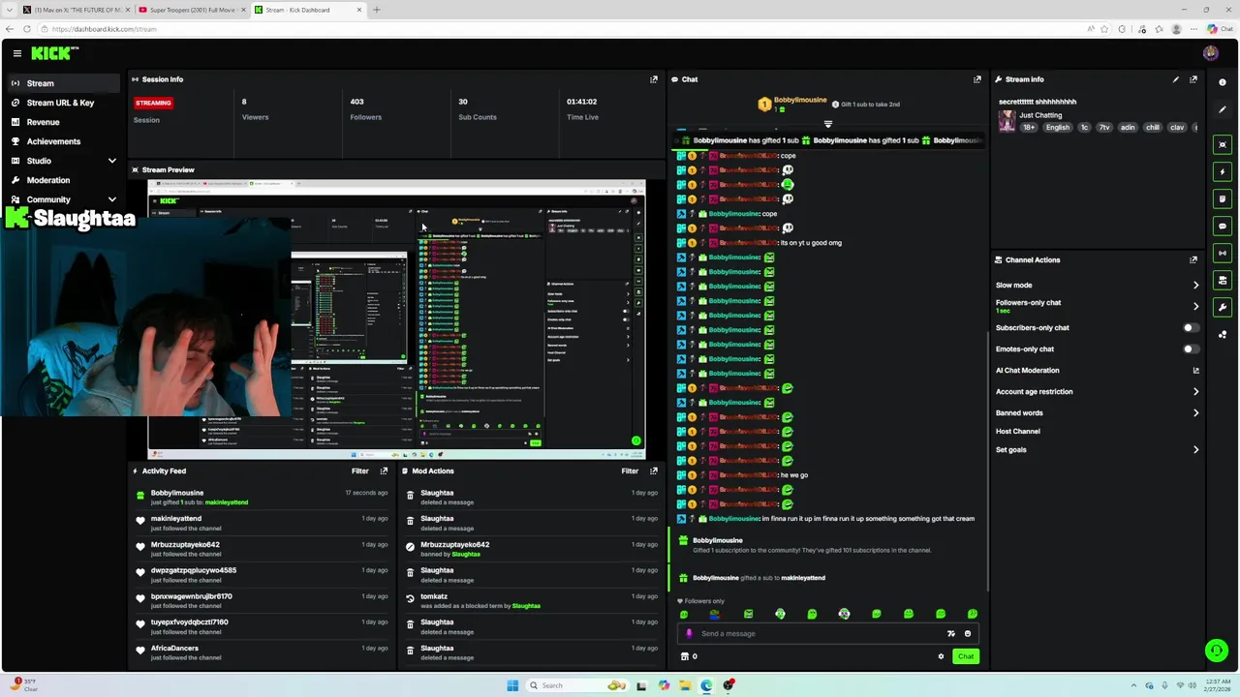Viewport: 1240px width, 697px height.
Task: Toggle the wrench widget icon in right sidebar
Action: [1223, 307]
